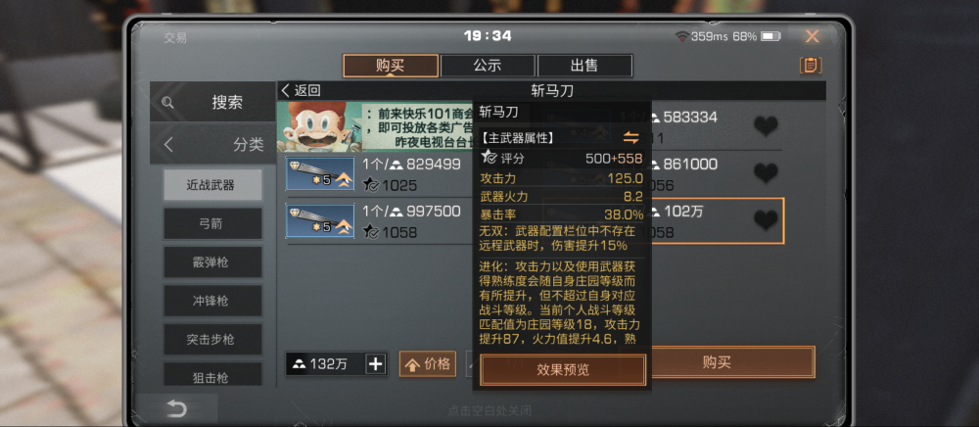Sort listings with the 价格 button
The width and height of the screenshot is (979, 427).
[428, 364]
